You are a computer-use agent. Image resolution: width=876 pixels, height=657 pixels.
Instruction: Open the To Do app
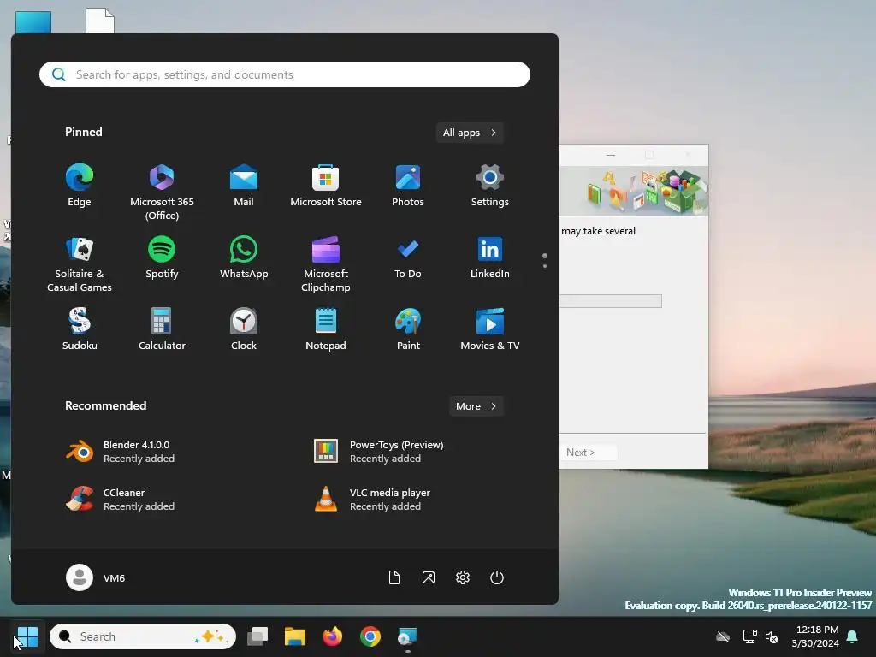coord(408,258)
